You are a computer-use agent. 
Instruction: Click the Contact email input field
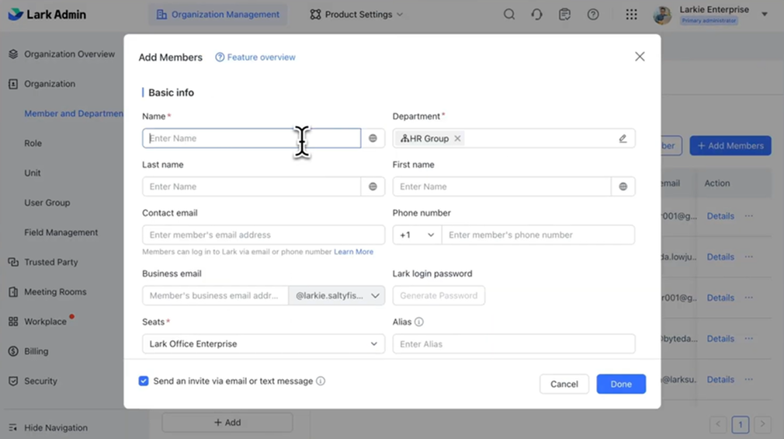pos(263,235)
